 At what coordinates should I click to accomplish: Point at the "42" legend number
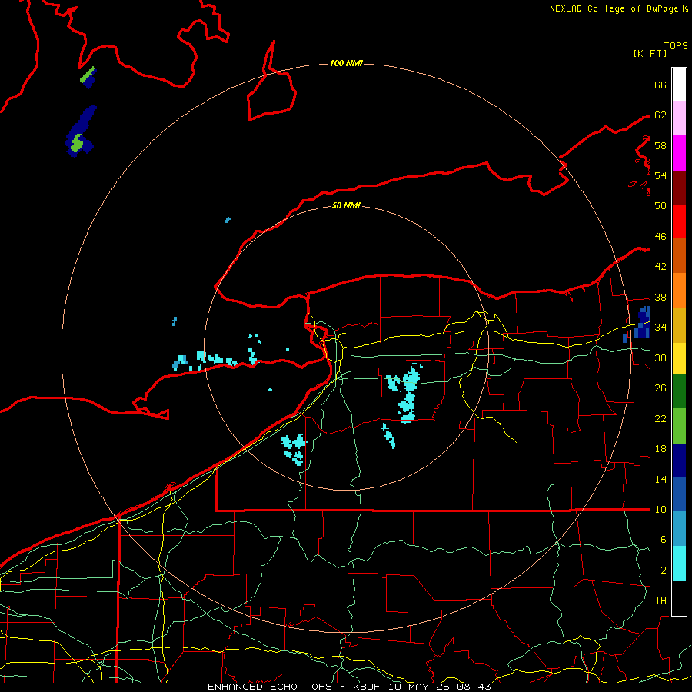660,267
